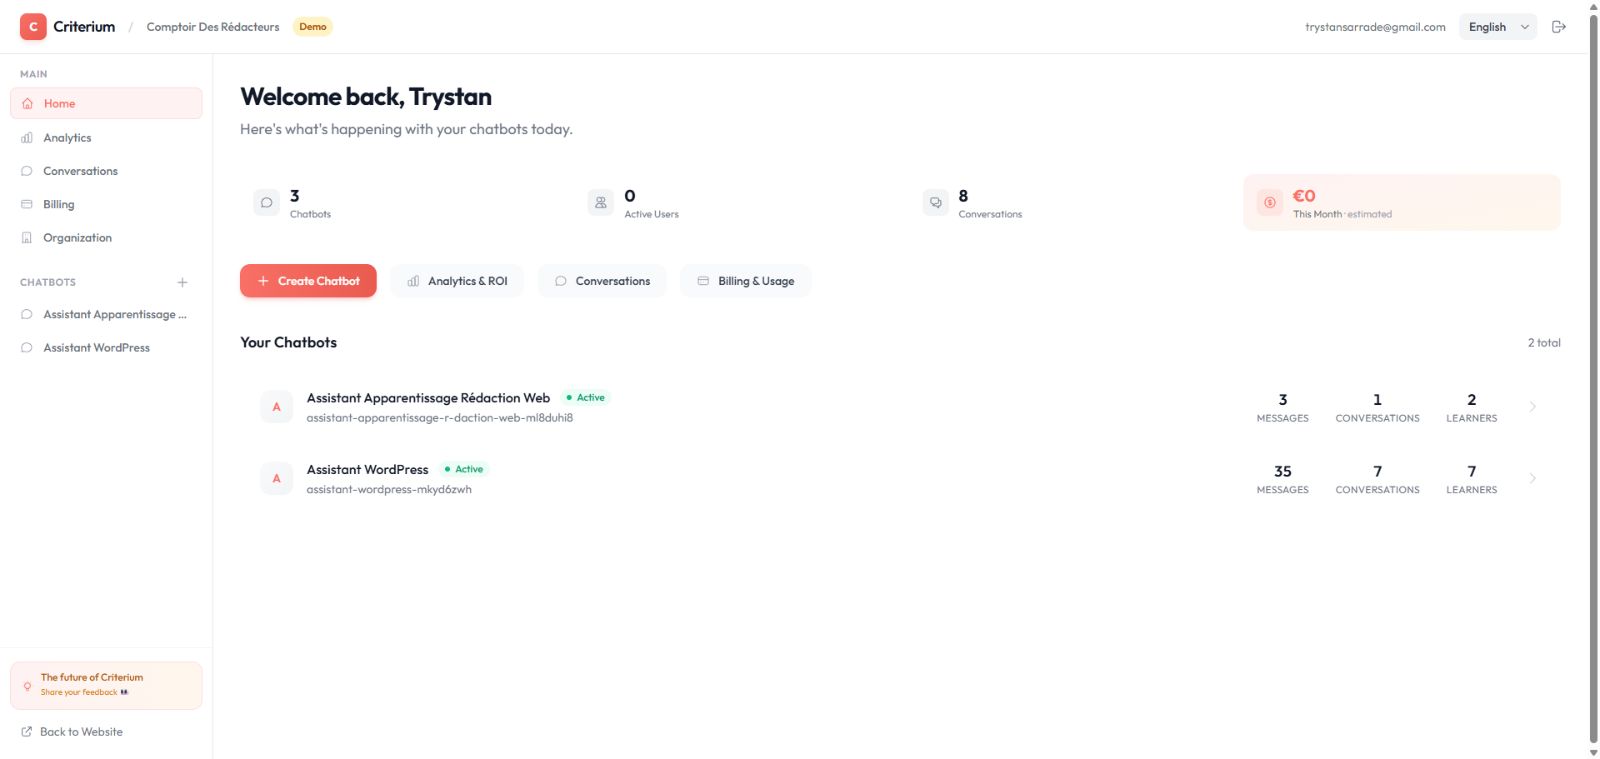The height and width of the screenshot is (759, 1600).
Task: Expand Assistant Apparentissage Rédaction Web chevron
Action: pos(1533,407)
